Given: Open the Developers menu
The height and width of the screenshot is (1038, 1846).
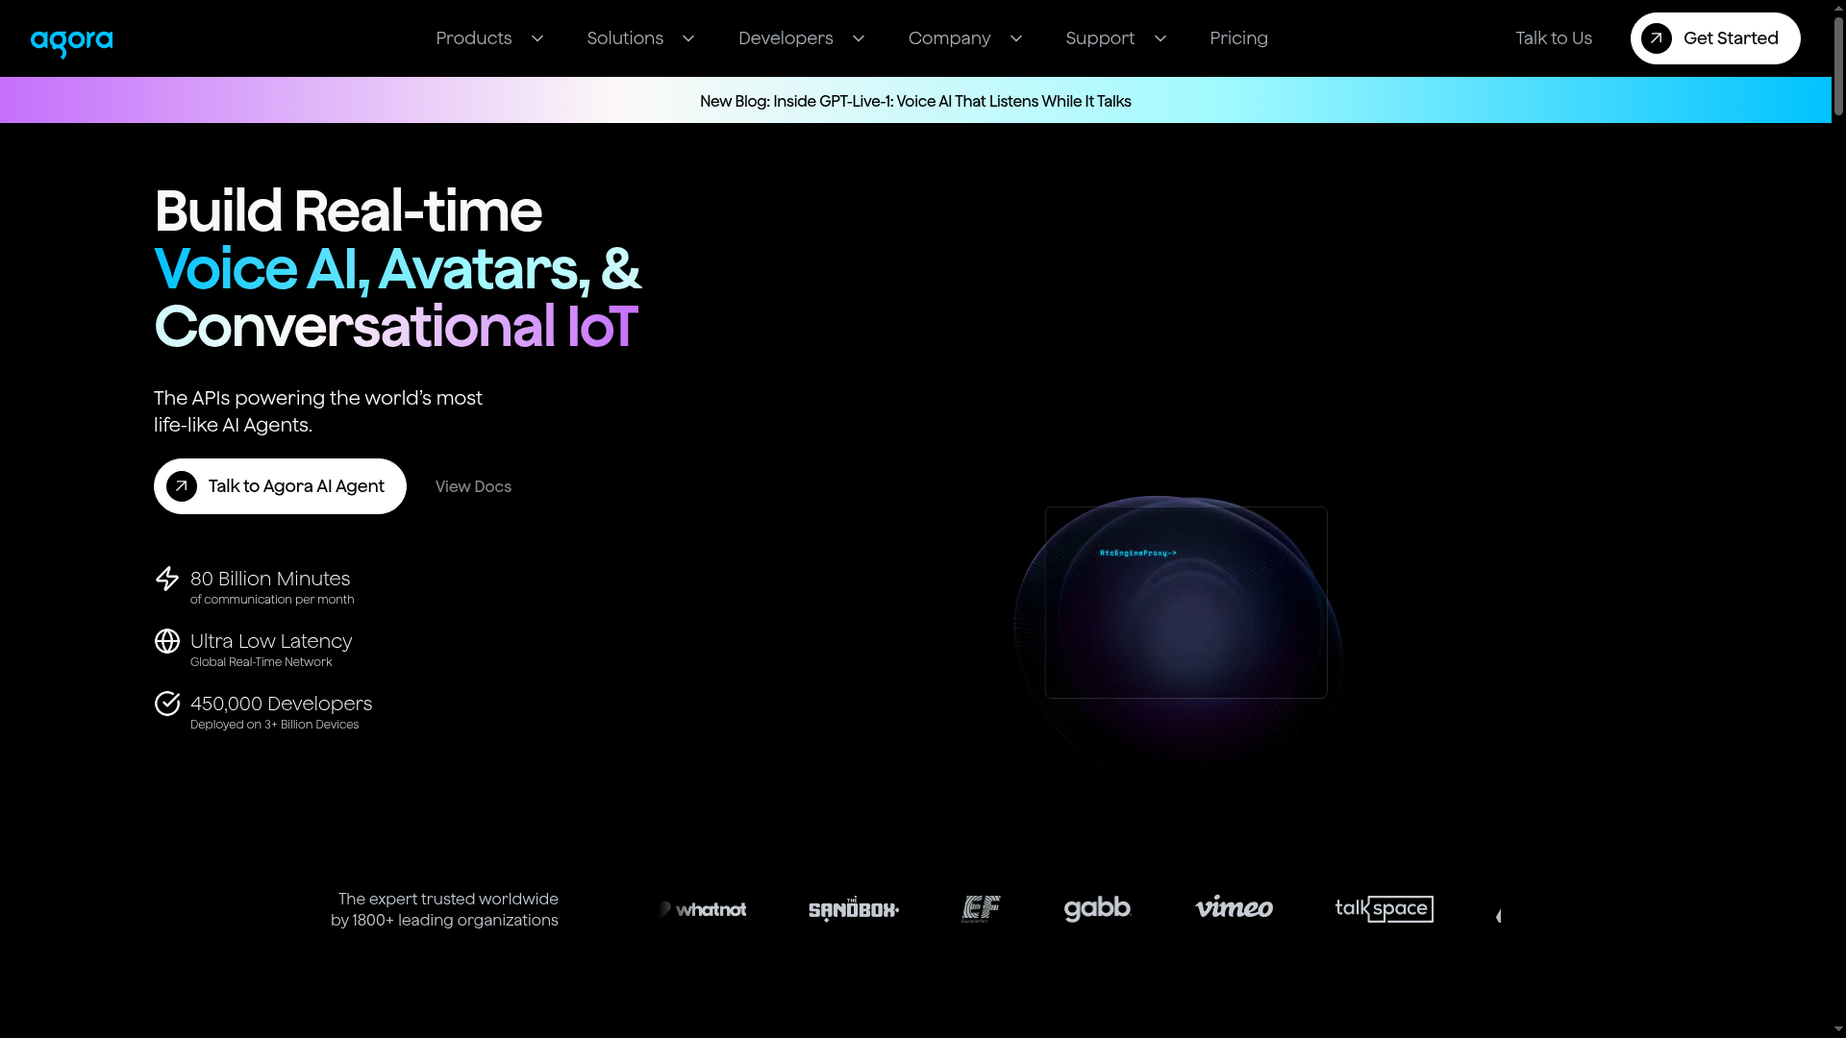Looking at the screenshot, I should pos(786,38).
